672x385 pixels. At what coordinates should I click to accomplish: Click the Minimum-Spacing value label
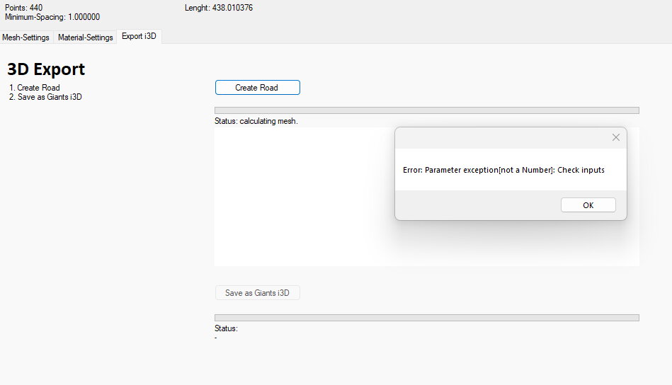tap(52, 17)
